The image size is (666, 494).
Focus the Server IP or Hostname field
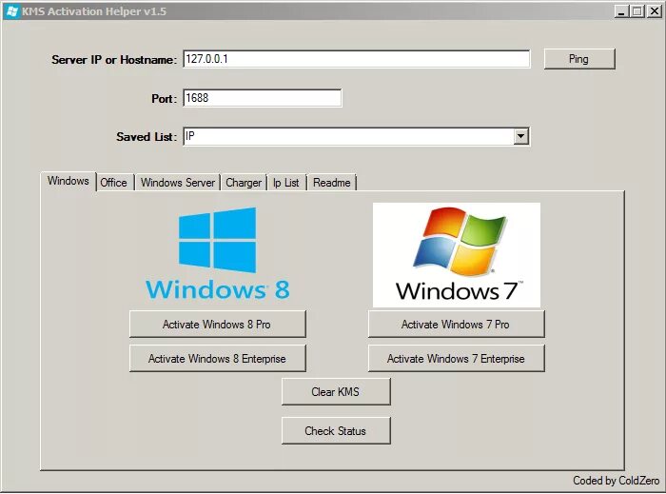pos(357,59)
